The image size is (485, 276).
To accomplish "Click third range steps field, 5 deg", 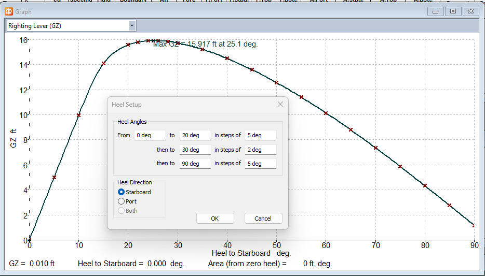I will [x=261, y=164].
